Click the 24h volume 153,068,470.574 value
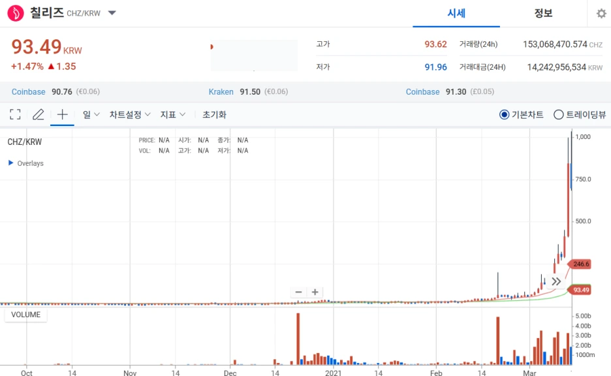This screenshot has width=611, height=376. [x=555, y=44]
